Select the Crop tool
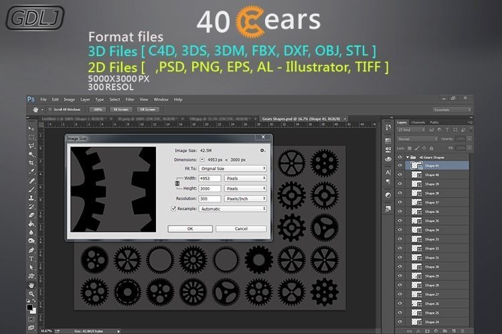The image size is (502, 334). click(31, 163)
